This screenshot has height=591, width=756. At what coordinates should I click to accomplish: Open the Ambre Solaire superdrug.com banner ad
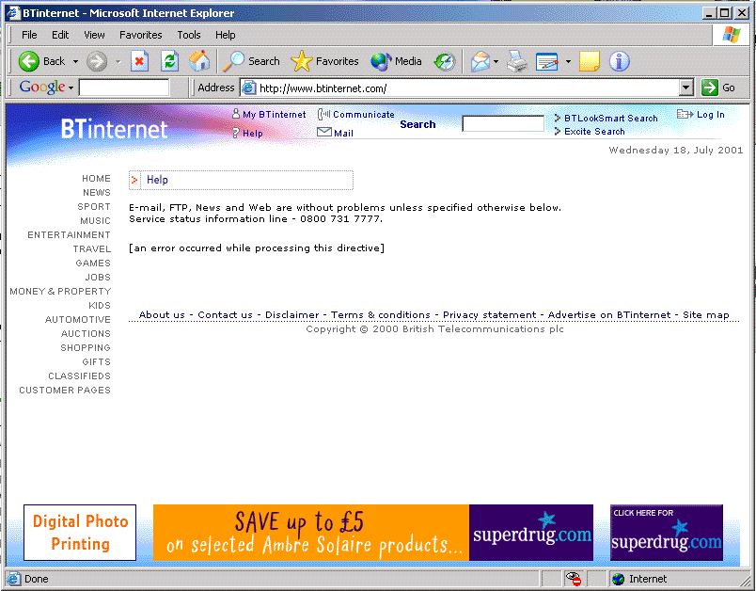[x=373, y=533]
